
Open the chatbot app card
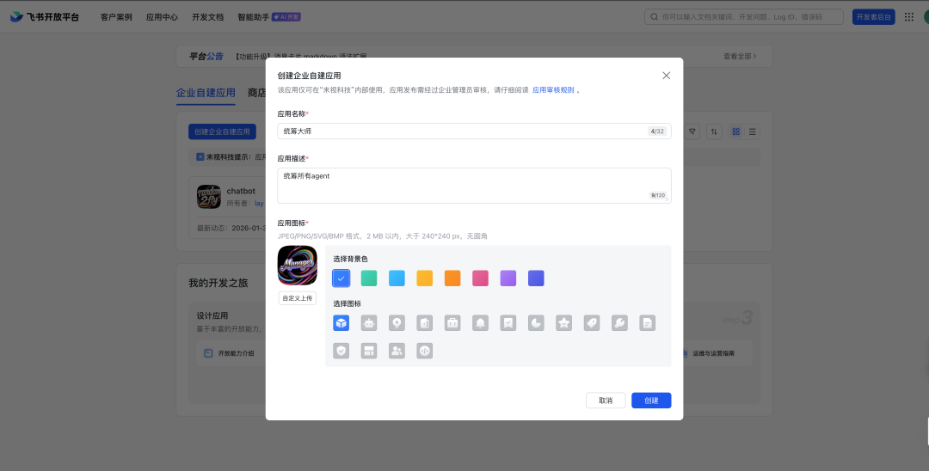click(x=227, y=207)
